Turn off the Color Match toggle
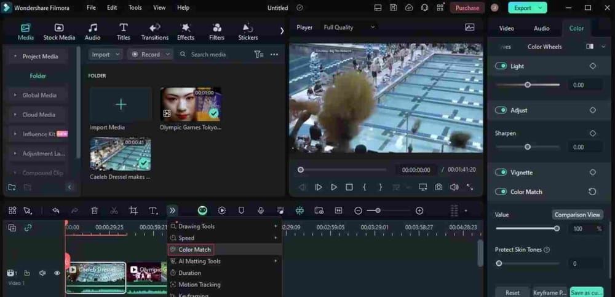615x297 pixels. click(x=501, y=191)
